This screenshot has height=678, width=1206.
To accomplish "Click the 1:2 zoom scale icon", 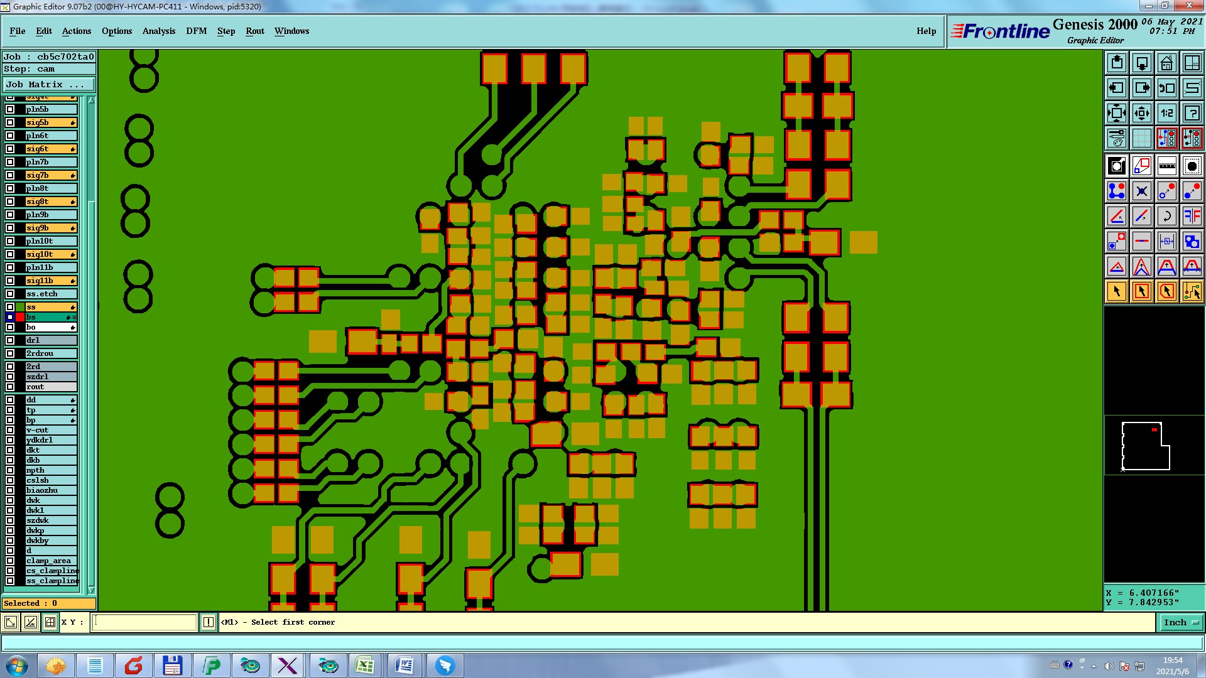I will point(1166,113).
